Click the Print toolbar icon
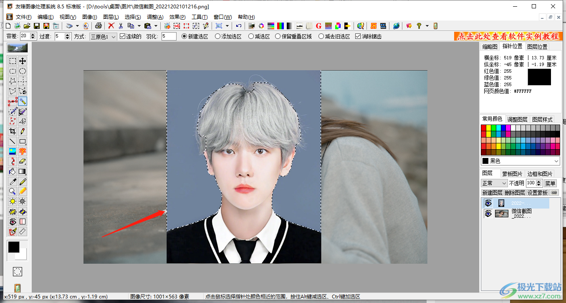The width and height of the screenshot is (566, 303). pyautogui.click(x=98, y=26)
